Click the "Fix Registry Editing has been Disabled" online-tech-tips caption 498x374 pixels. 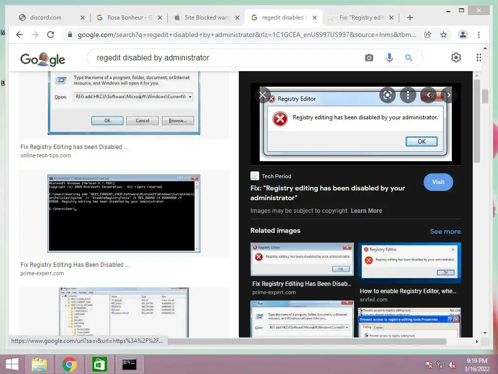click(x=74, y=147)
